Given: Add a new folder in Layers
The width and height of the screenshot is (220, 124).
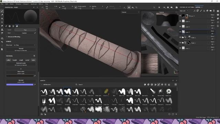Looking at the screenshot, I should (x=211, y=11).
